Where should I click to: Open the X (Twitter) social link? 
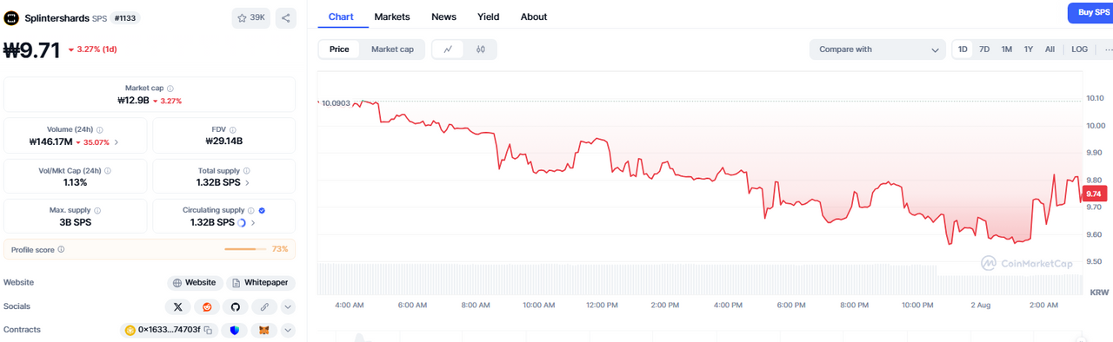pos(178,306)
